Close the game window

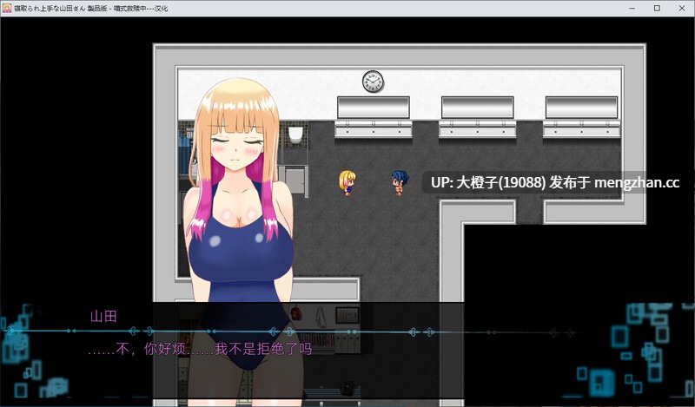pos(682,8)
